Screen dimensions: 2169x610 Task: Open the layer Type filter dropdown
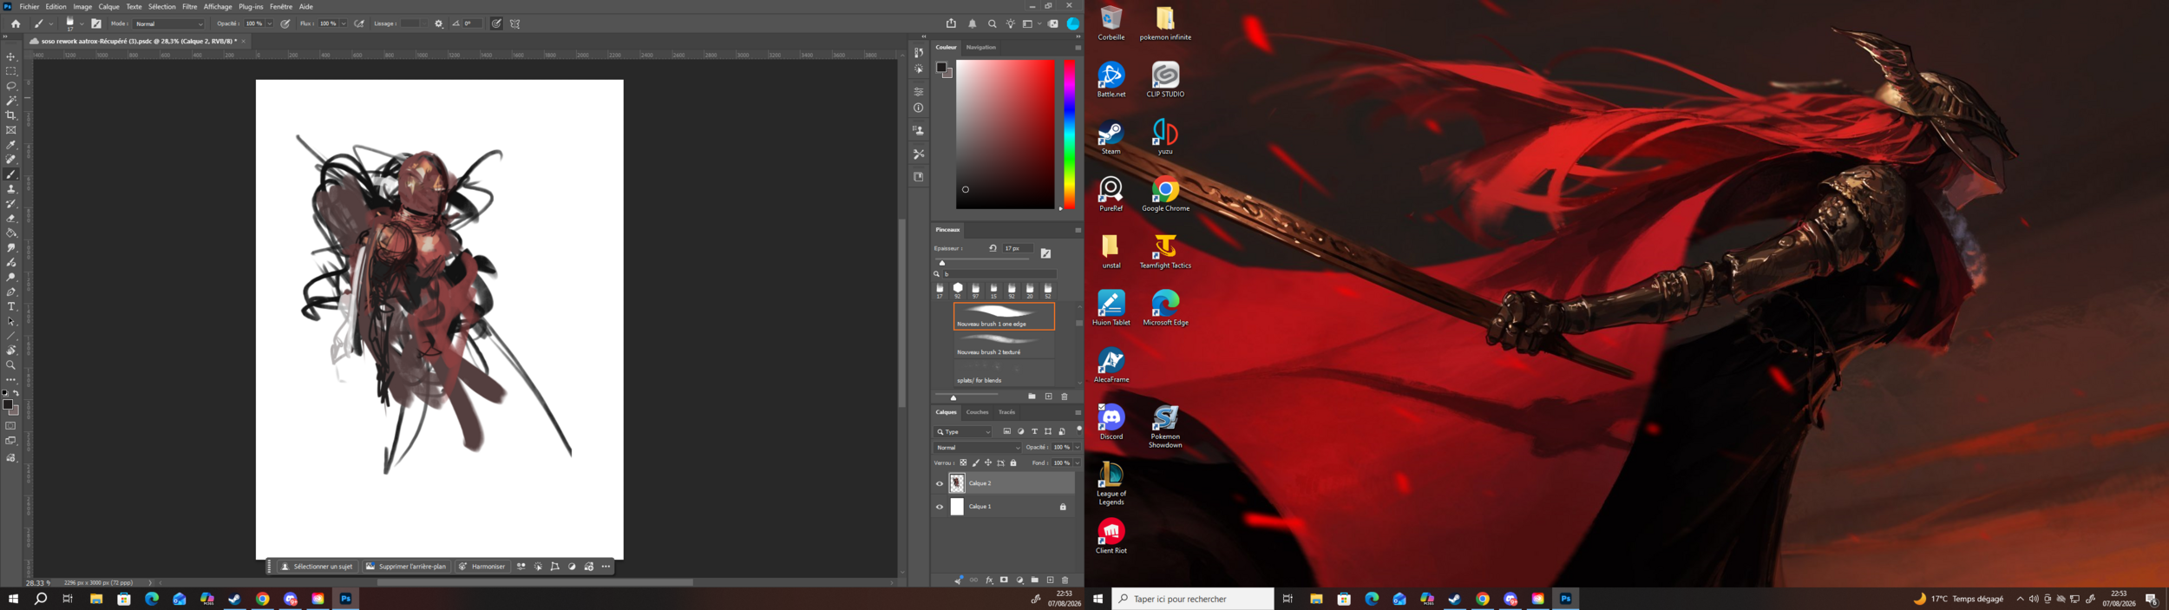click(963, 431)
